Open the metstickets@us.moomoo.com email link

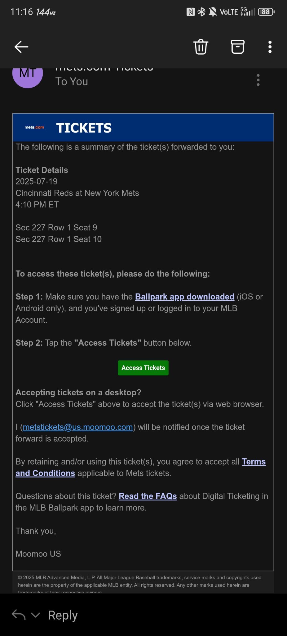click(x=78, y=427)
